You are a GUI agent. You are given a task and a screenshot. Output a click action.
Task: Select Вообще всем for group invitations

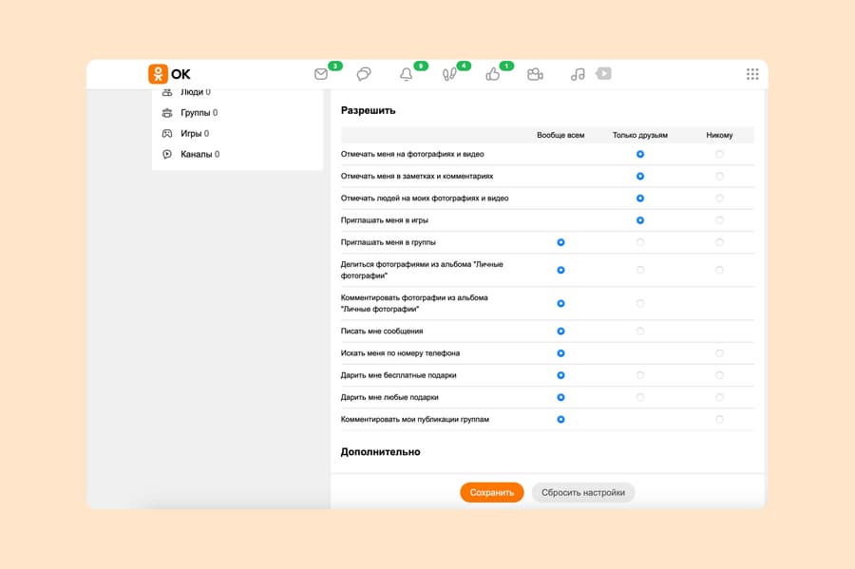pos(560,242)
